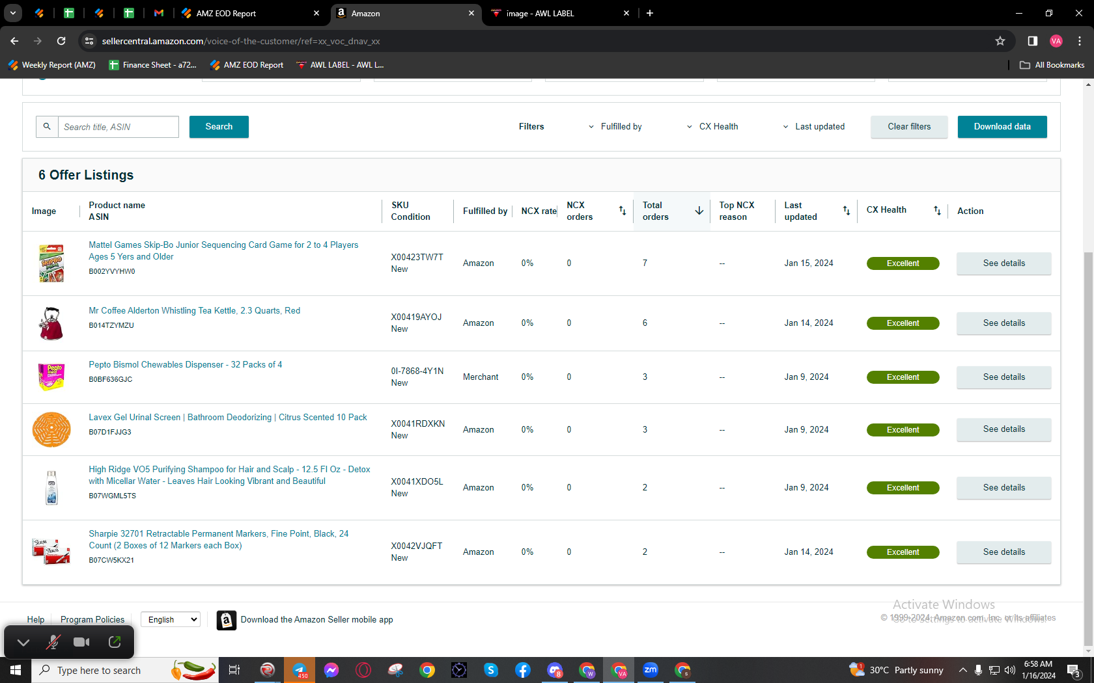Click the browser back arrow
The image size is (1094, 683).
pyautogui.click(x=14, y=41)
